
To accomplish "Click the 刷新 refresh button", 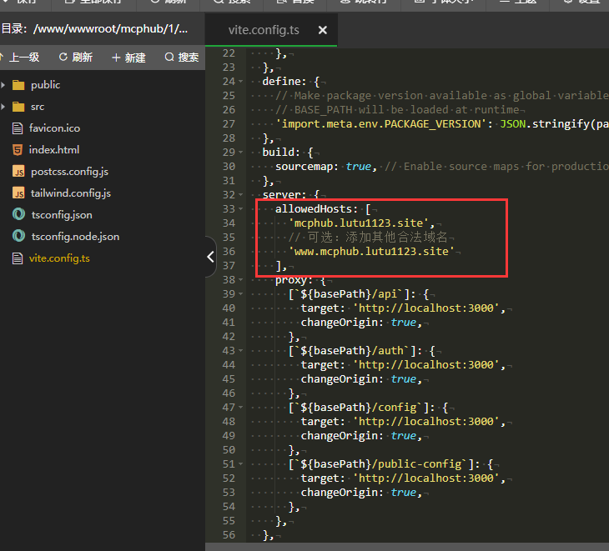I will (75, 58).
